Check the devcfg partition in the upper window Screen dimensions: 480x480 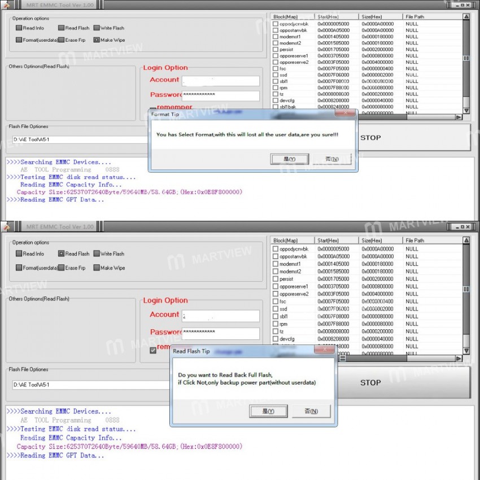coord(276,101)
